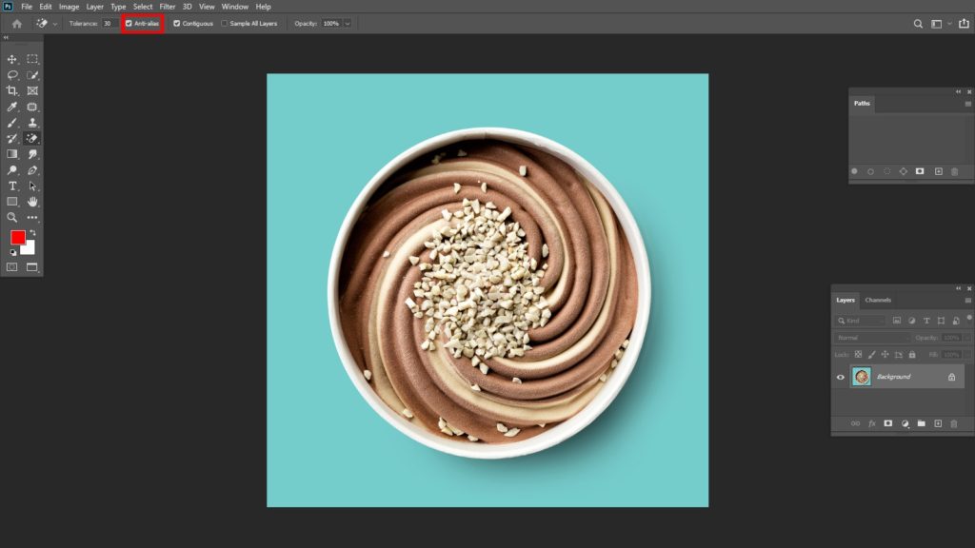Select the Rectangular Marquee tool
Screen dimensions: 975x548
point(32,59)
